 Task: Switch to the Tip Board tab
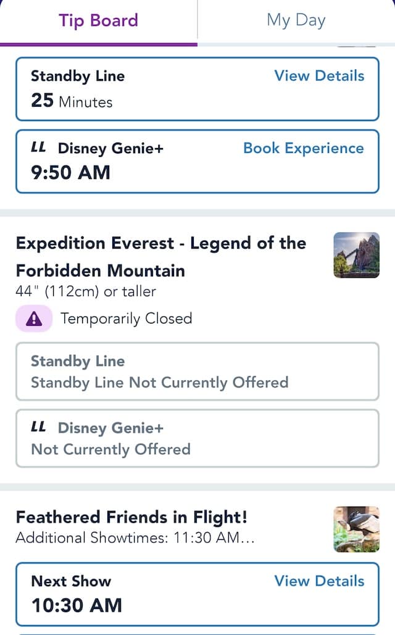pos(99,20)
